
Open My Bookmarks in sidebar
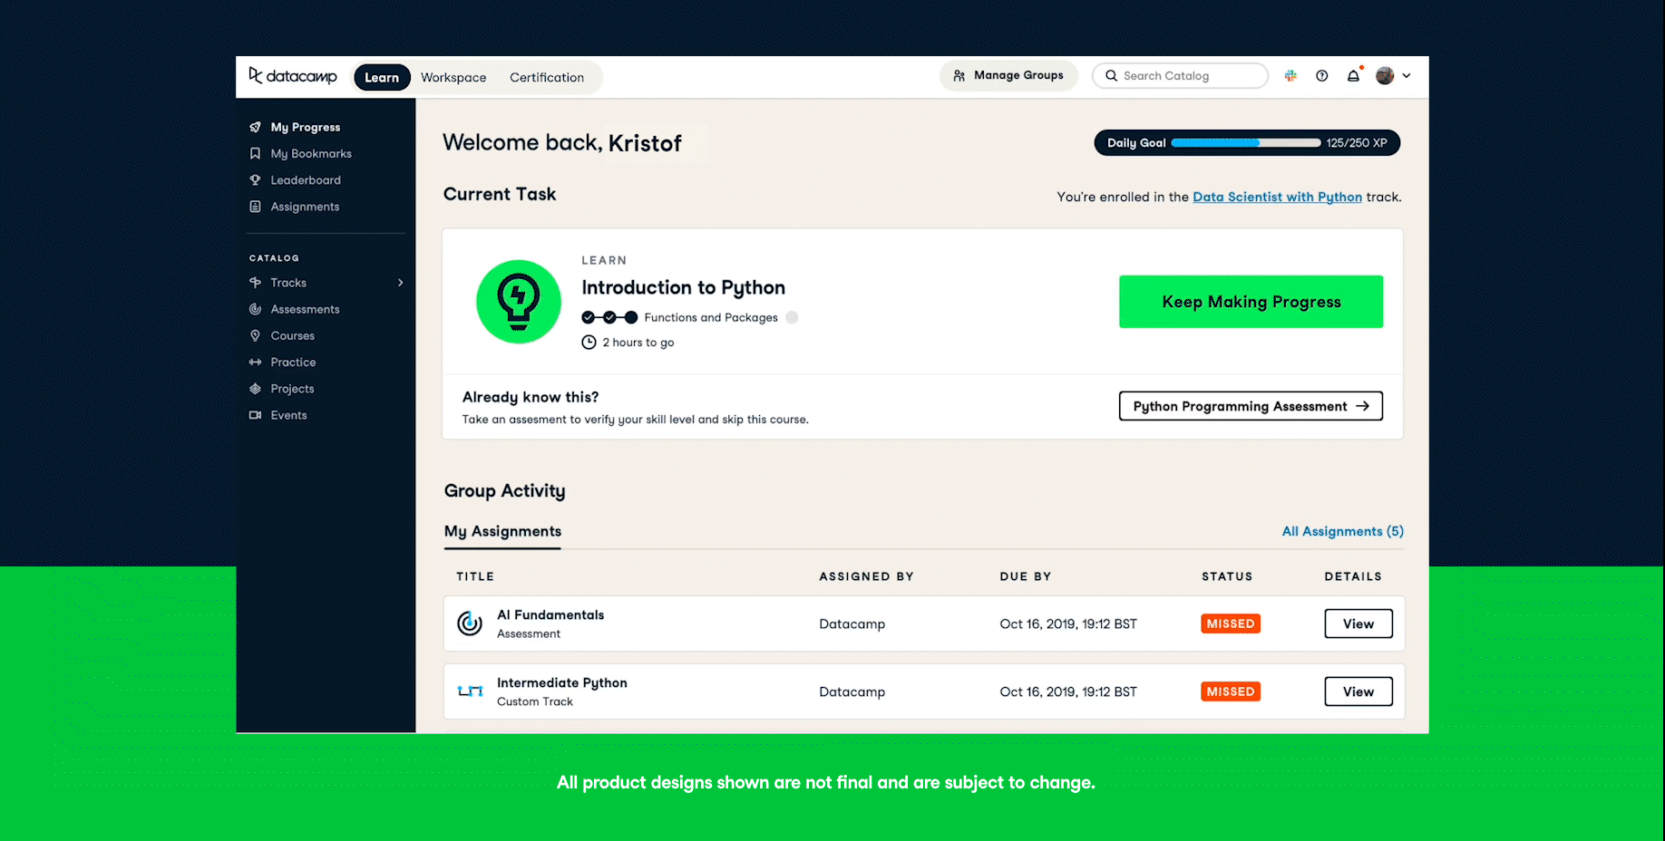pos(311,153)
